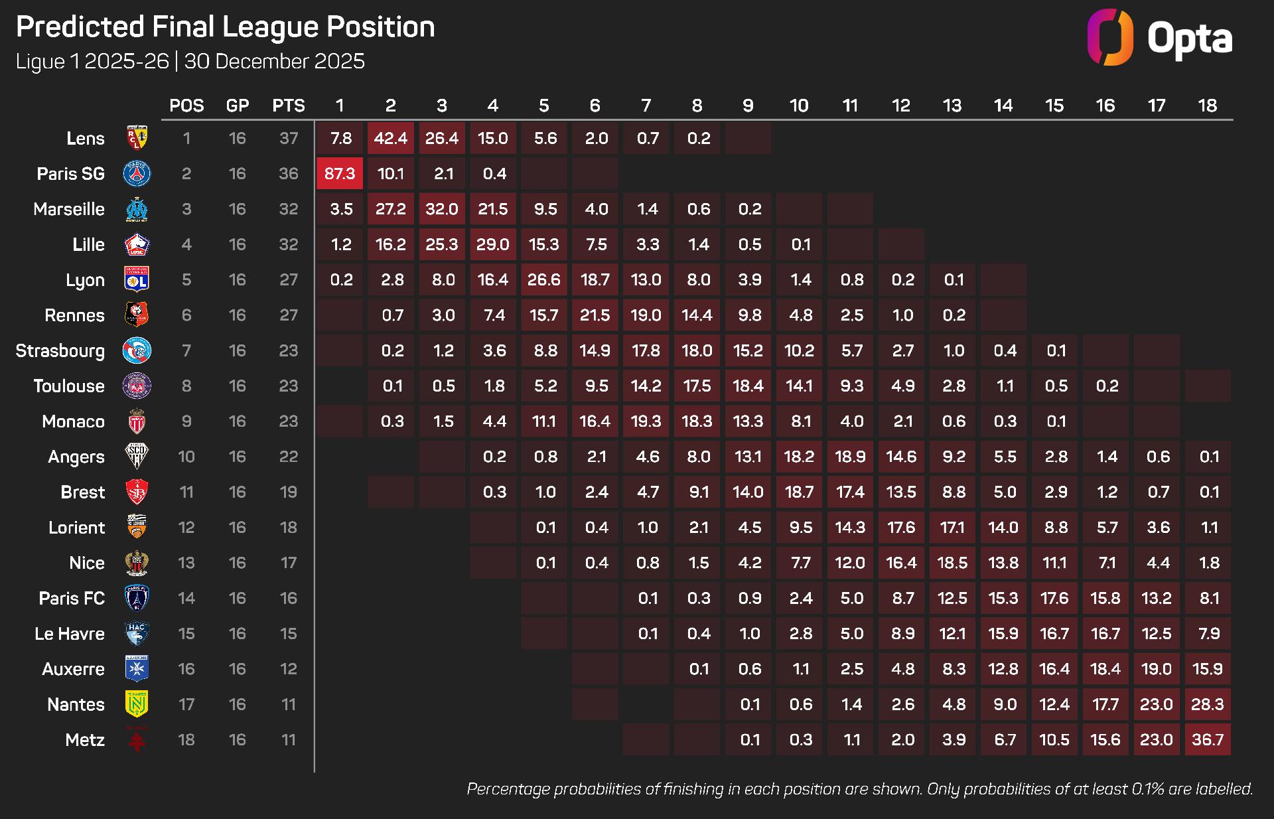This screenshot has width=1274, height=819.
Task: Click the Metz 36.7 probability cell
Action: point(1208,739)
